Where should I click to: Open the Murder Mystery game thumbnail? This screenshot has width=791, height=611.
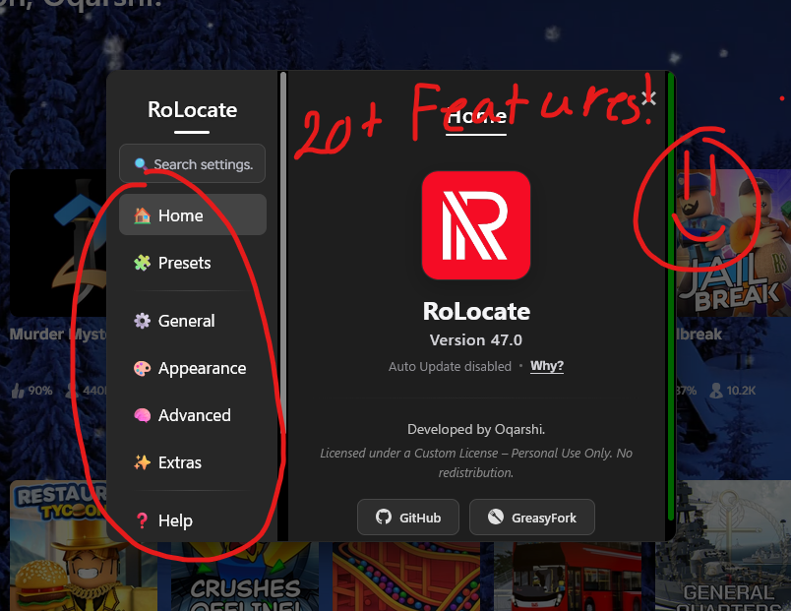click(x=58, y=243)
